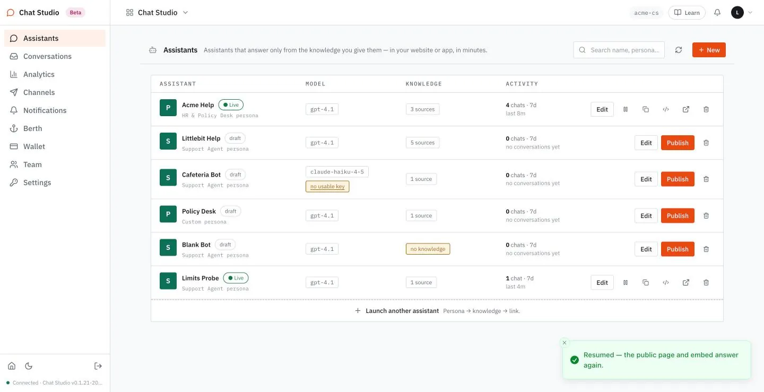Open Settings from the sidebar

tap(55, 182)
